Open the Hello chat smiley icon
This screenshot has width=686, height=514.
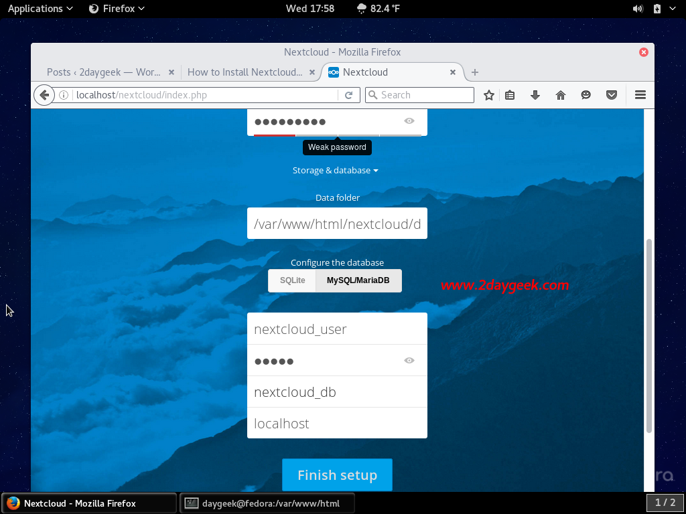(586, 95)
